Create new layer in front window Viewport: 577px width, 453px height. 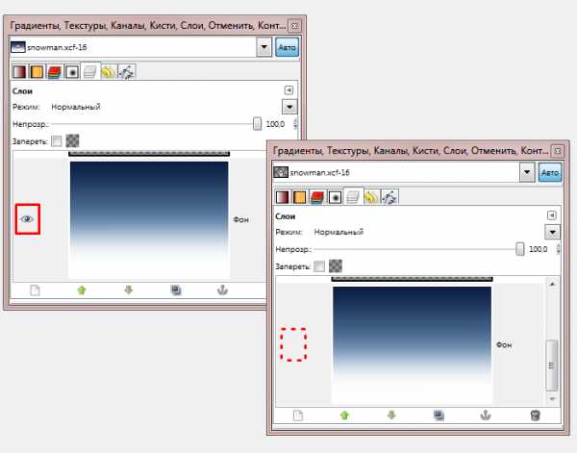(298, 415)
